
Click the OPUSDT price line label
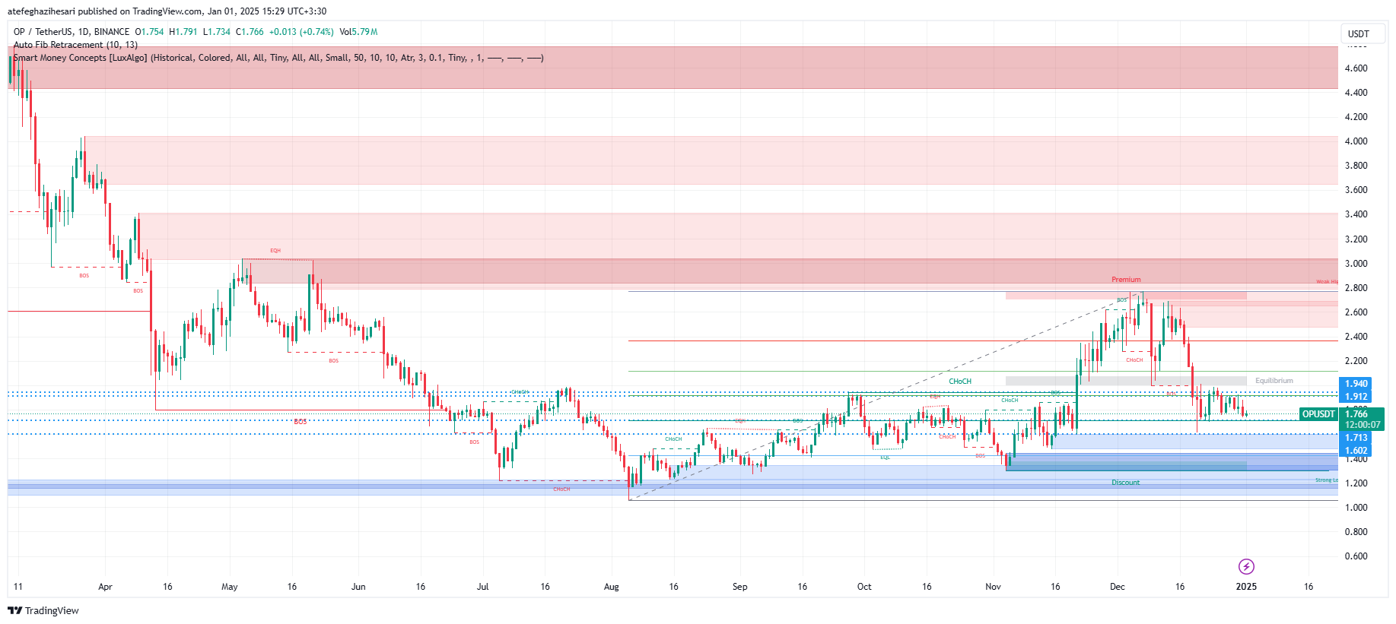click(x=1318, y=414)
